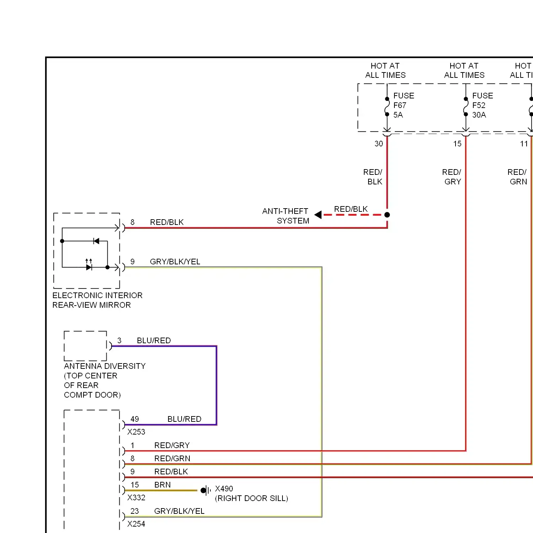
Task: Select the X490 (RIGHT DOOR SILL) ground label
Action: coord(252,494)
